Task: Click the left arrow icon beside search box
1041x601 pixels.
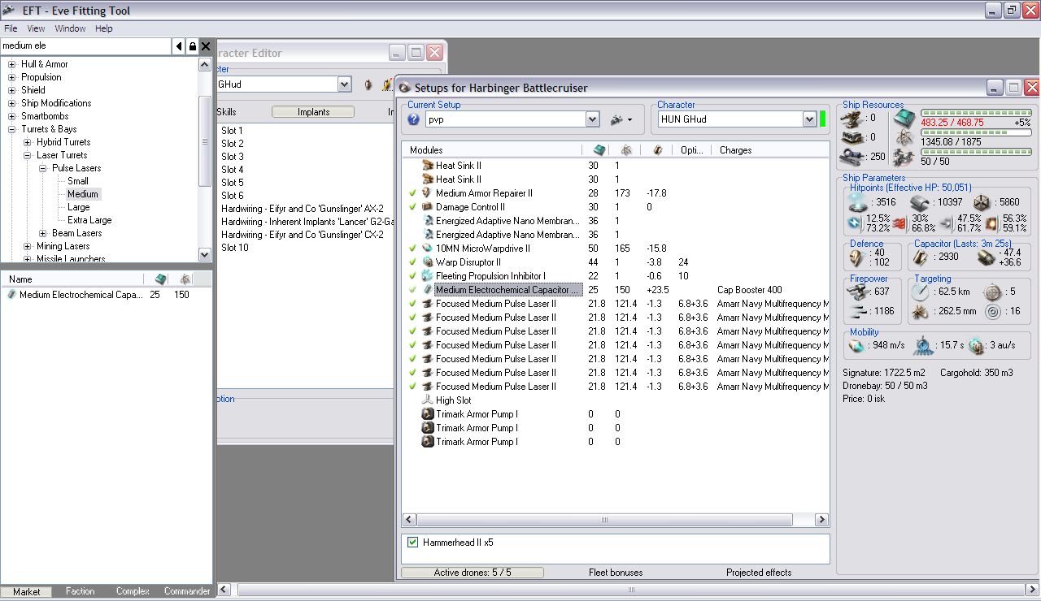Action: click(x=179, y=46)
